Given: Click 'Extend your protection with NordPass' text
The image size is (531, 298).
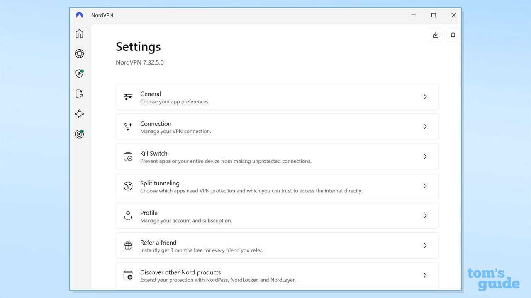Looking at the screenshot, I should [218, 280].
